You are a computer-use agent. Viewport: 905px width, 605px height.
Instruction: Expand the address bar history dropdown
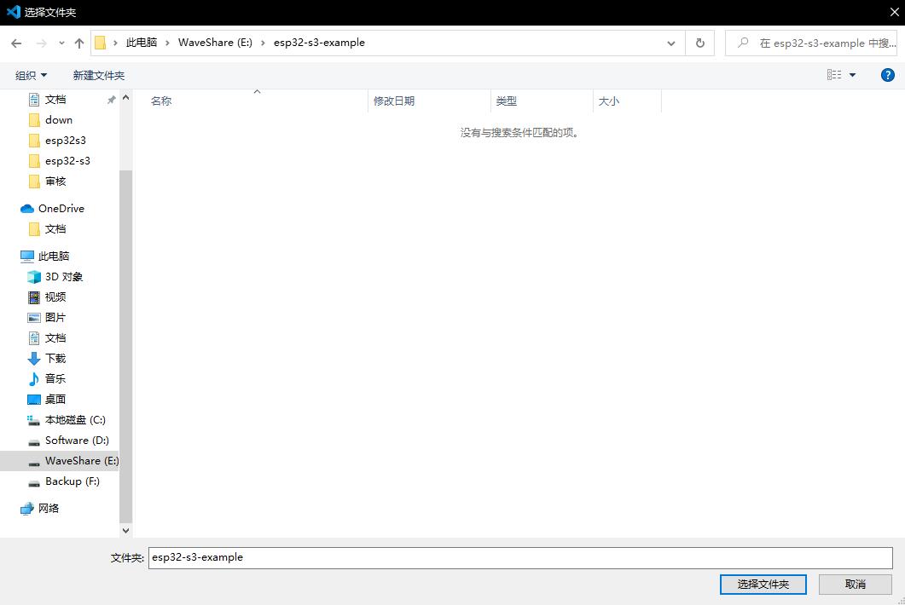point(672,43)
